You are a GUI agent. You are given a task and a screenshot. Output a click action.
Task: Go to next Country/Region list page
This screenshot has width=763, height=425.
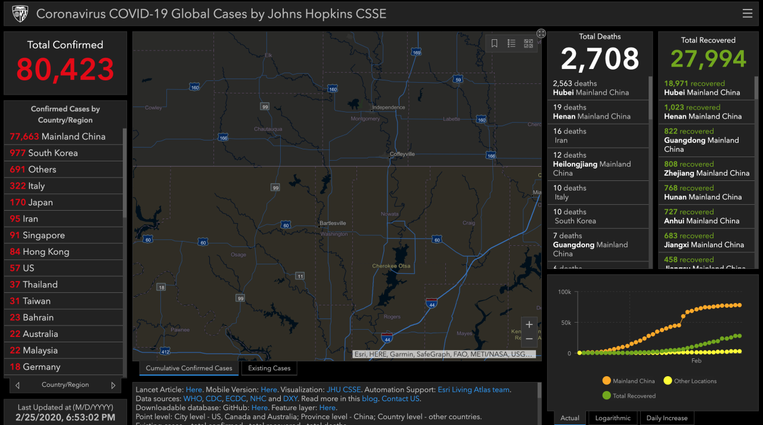[113, 385]
